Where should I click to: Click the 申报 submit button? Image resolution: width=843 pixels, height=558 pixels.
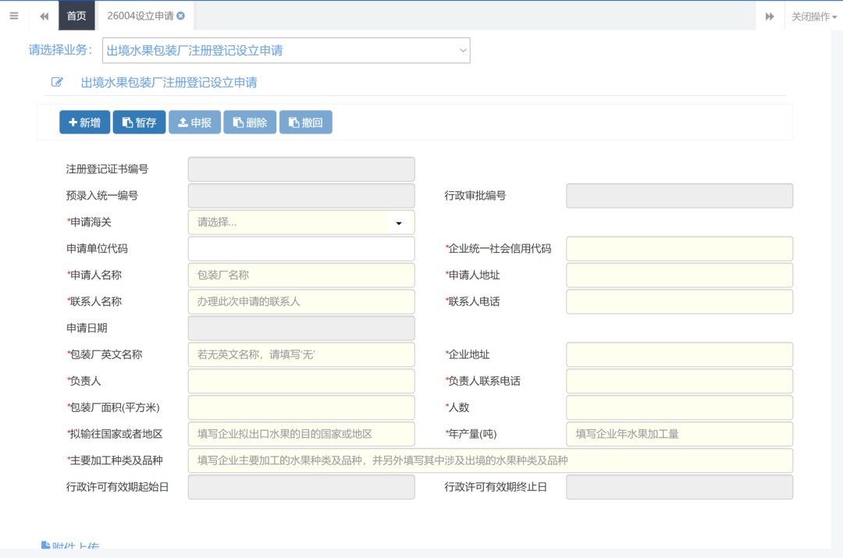pyautogui.click(x=194, y=123)
